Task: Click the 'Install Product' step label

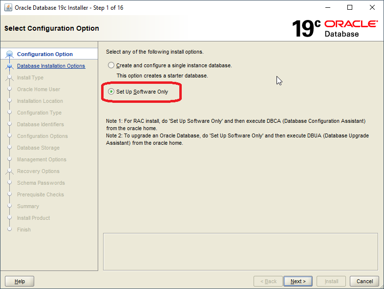Action: pyautogui.click(x=33, y=218)
